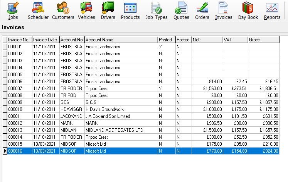This screenshot has height=182, width=288.
Task: Click Gross value £924.00 in selected row
Action: [x=264, y=151]
